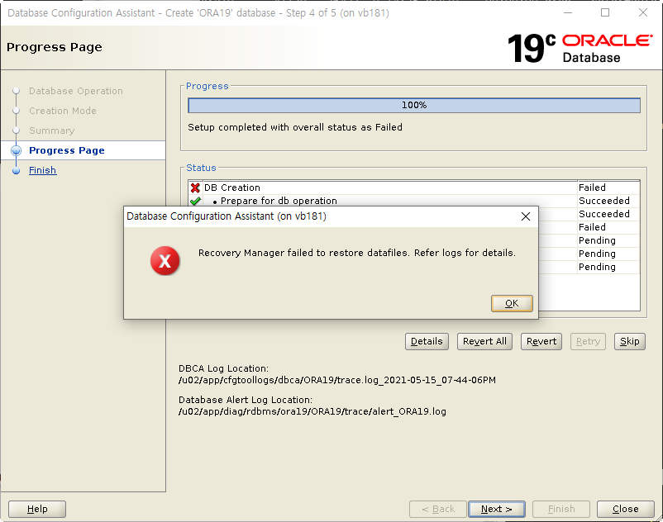This screenshot has height=522, width=663.
Task: Open Help
Action: [x=37, y=509]
